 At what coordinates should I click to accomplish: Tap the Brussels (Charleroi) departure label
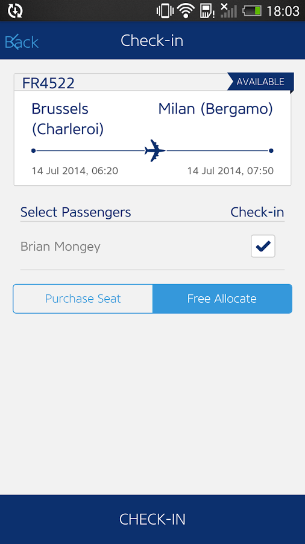pos(68,119)
